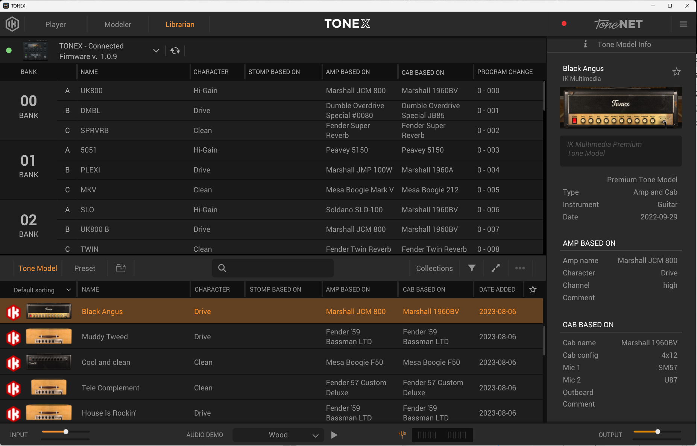Select the Muddy Tweed amp thumbnail
This screenshot has width=697, height=446.
click(49, 336)
